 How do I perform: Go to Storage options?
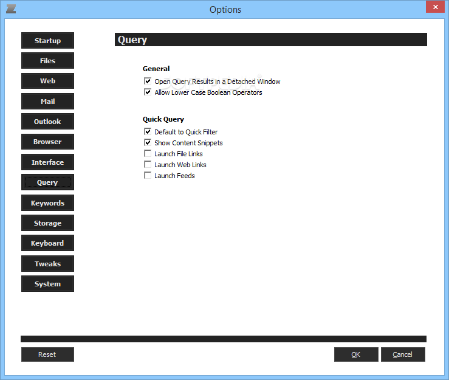47,223
